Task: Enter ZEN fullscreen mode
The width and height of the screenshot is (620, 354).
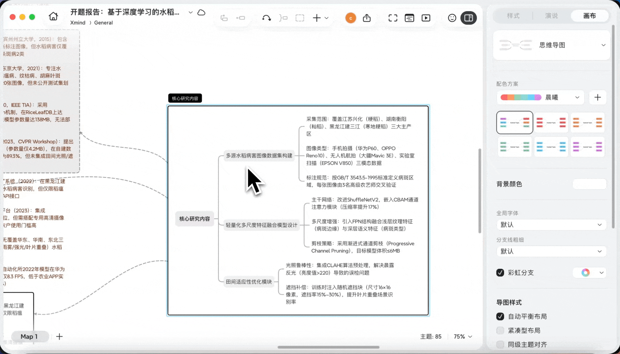Action: point(393,18)
